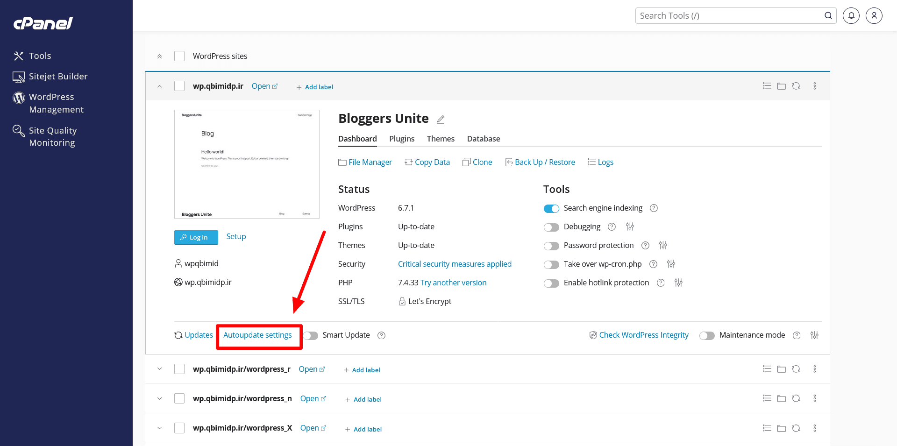Open kebab menu for wordpress_r site

point(815,369)
